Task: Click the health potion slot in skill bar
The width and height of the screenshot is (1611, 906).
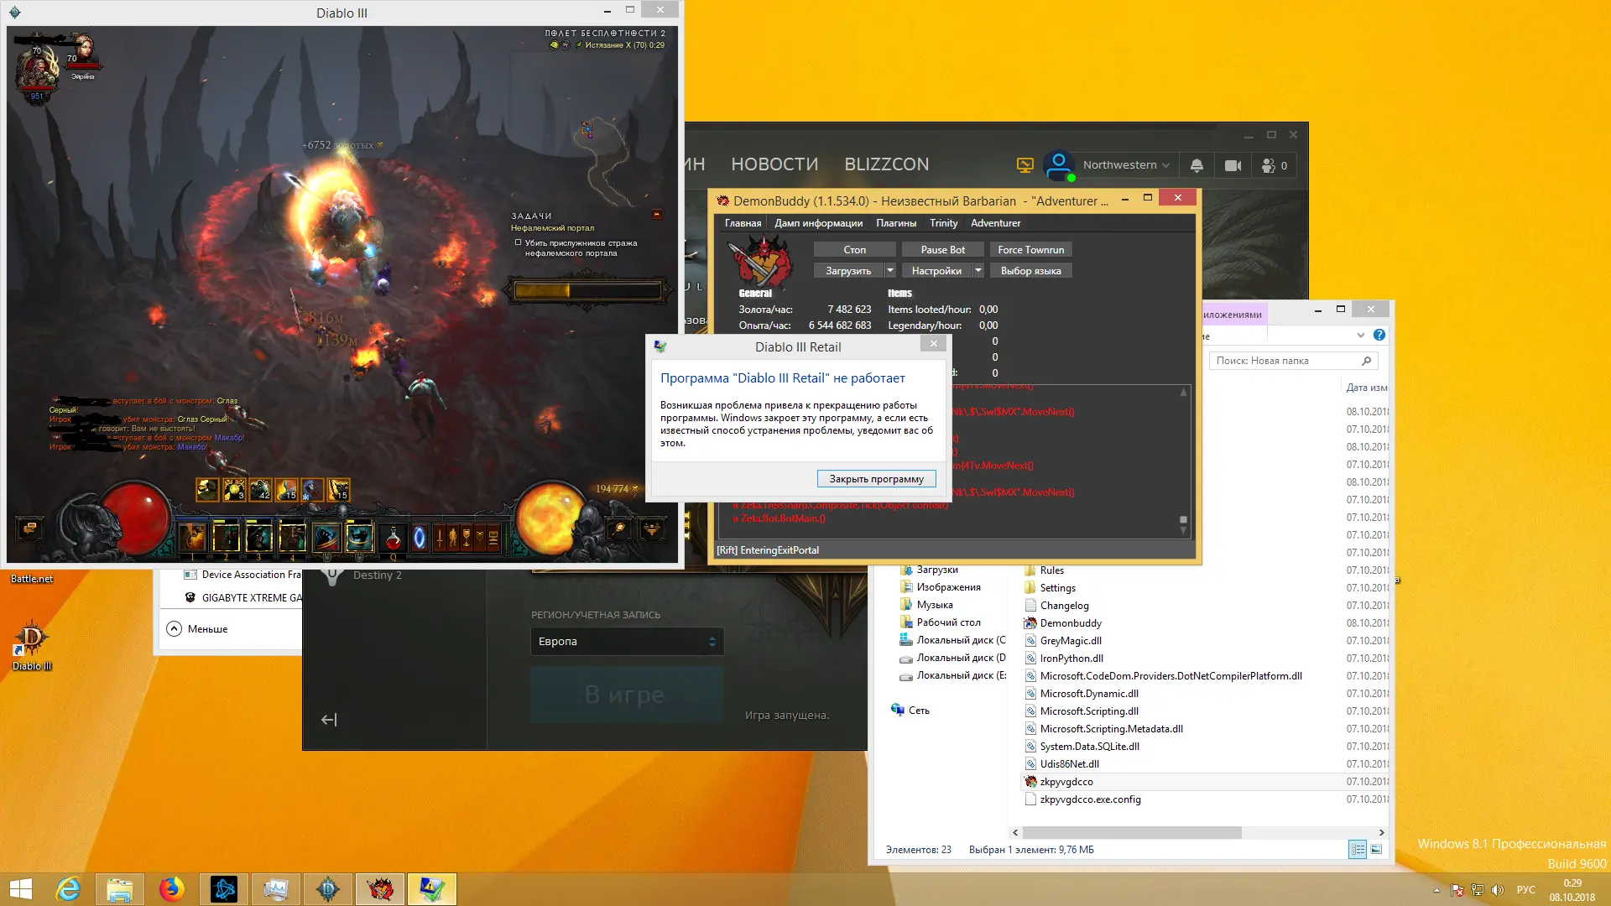Action: (393, 538)
